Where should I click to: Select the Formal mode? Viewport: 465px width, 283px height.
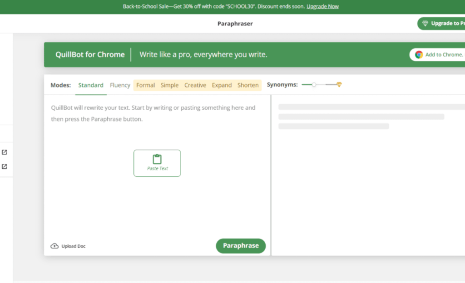[145, 85]
